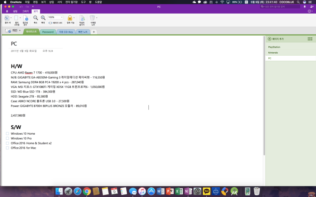Viewport: 316px width, 197px height.
Task: Open Safari from the Dock
Action: tap(77, 191)
